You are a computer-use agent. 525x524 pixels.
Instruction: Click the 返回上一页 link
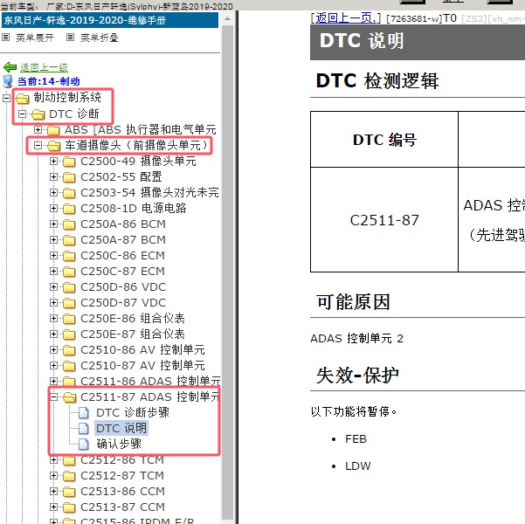(346, 17)
